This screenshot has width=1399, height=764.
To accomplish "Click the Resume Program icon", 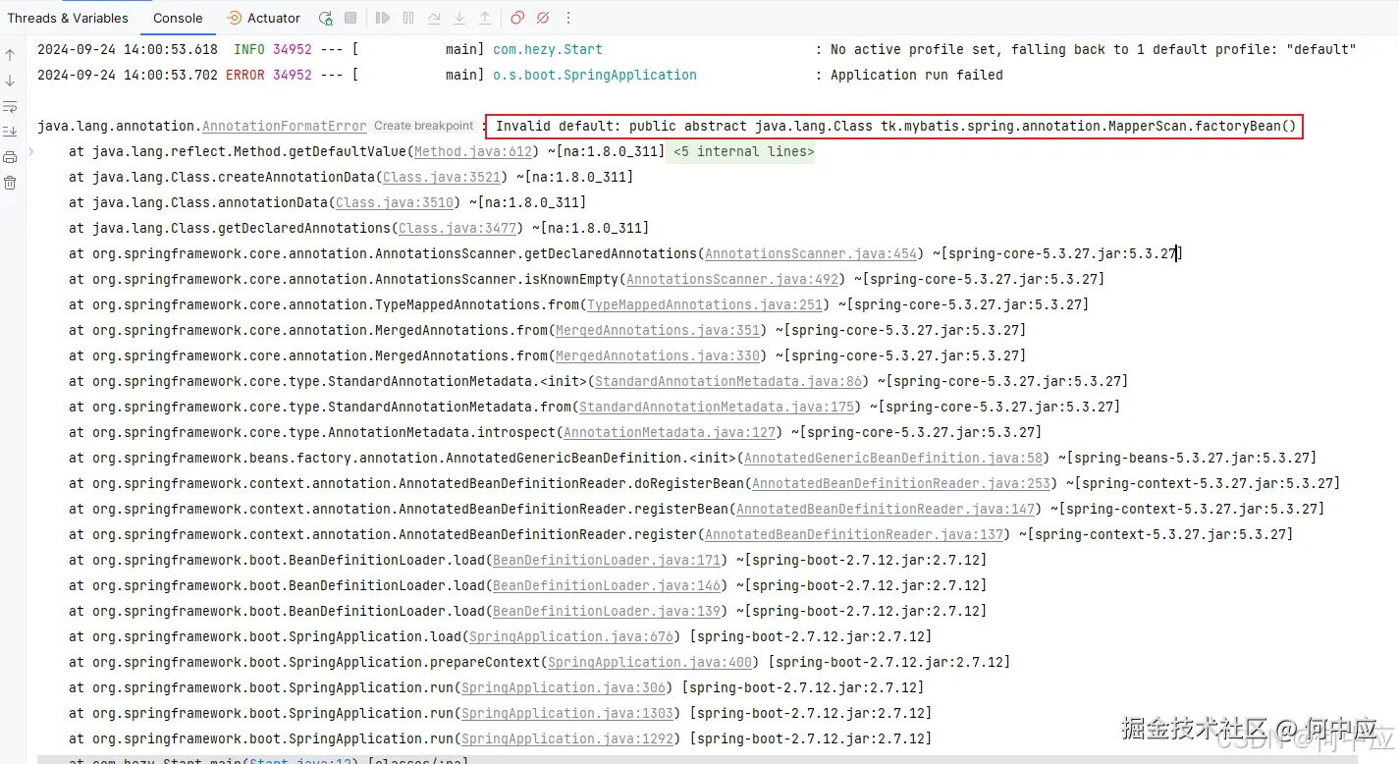I will coord(383,18).
